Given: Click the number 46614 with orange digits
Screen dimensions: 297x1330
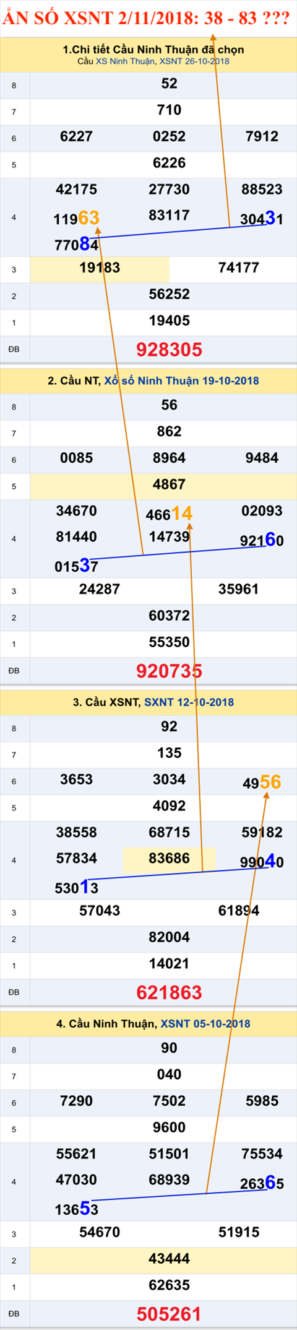Looking at the screenshot, I should [169, 514].
